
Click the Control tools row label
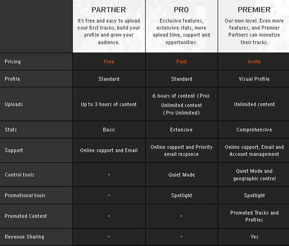coord(19,175)
